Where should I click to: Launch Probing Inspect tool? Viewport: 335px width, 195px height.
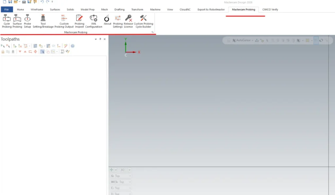tap(79, 21)
